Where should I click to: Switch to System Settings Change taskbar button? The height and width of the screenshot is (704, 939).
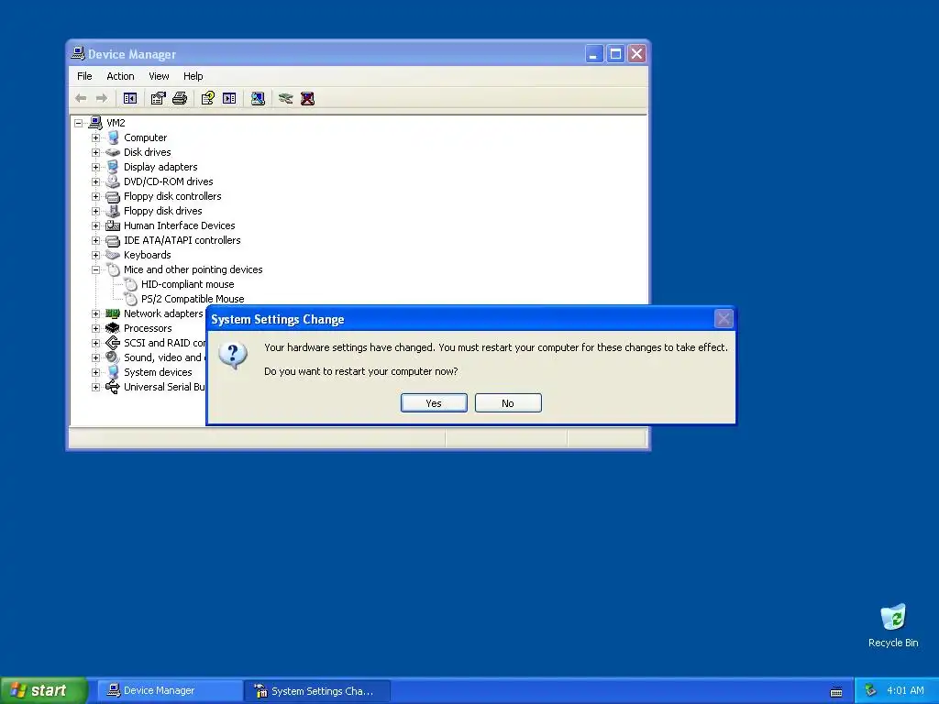tap(317, 691)
